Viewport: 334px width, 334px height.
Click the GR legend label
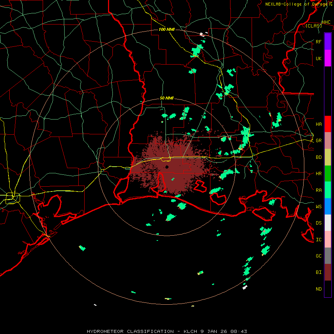point(318,141)
